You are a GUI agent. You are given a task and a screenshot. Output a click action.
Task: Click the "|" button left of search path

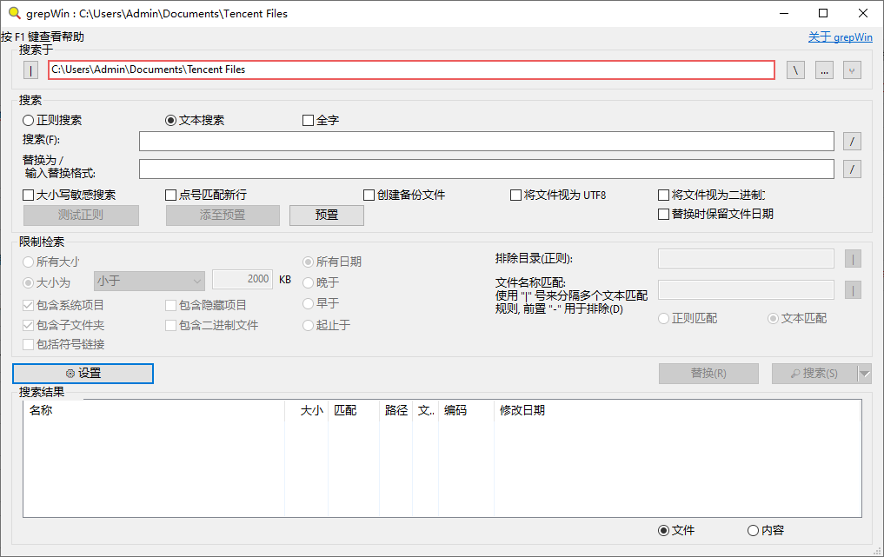pyautogui.click(x=30, y=70)
